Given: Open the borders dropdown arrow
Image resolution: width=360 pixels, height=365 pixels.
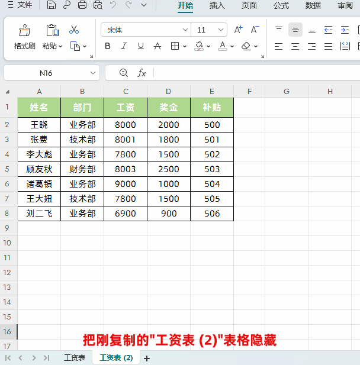Looking at the screenshot, I should [x=185, y=46].
